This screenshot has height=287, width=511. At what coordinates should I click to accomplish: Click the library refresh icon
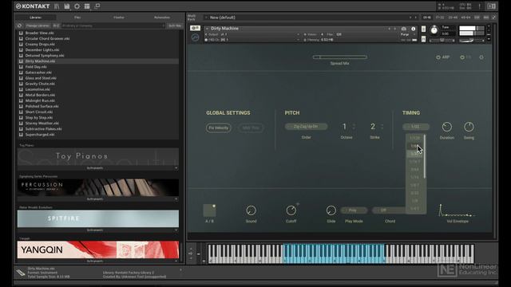pyautogui.click(x=19, y=26)
